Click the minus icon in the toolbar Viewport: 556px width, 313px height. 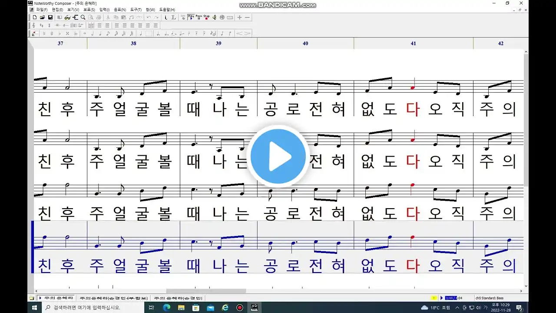coord(247,17)
